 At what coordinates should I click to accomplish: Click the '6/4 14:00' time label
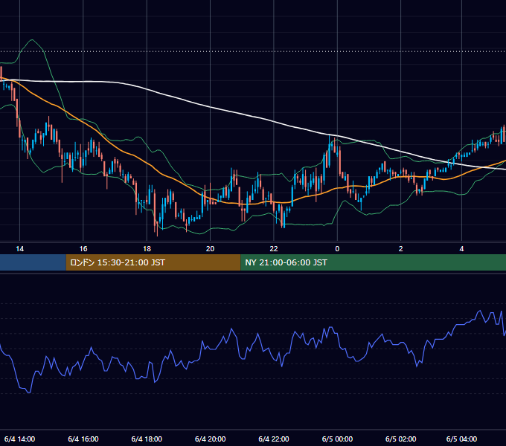tap(19, 439)
